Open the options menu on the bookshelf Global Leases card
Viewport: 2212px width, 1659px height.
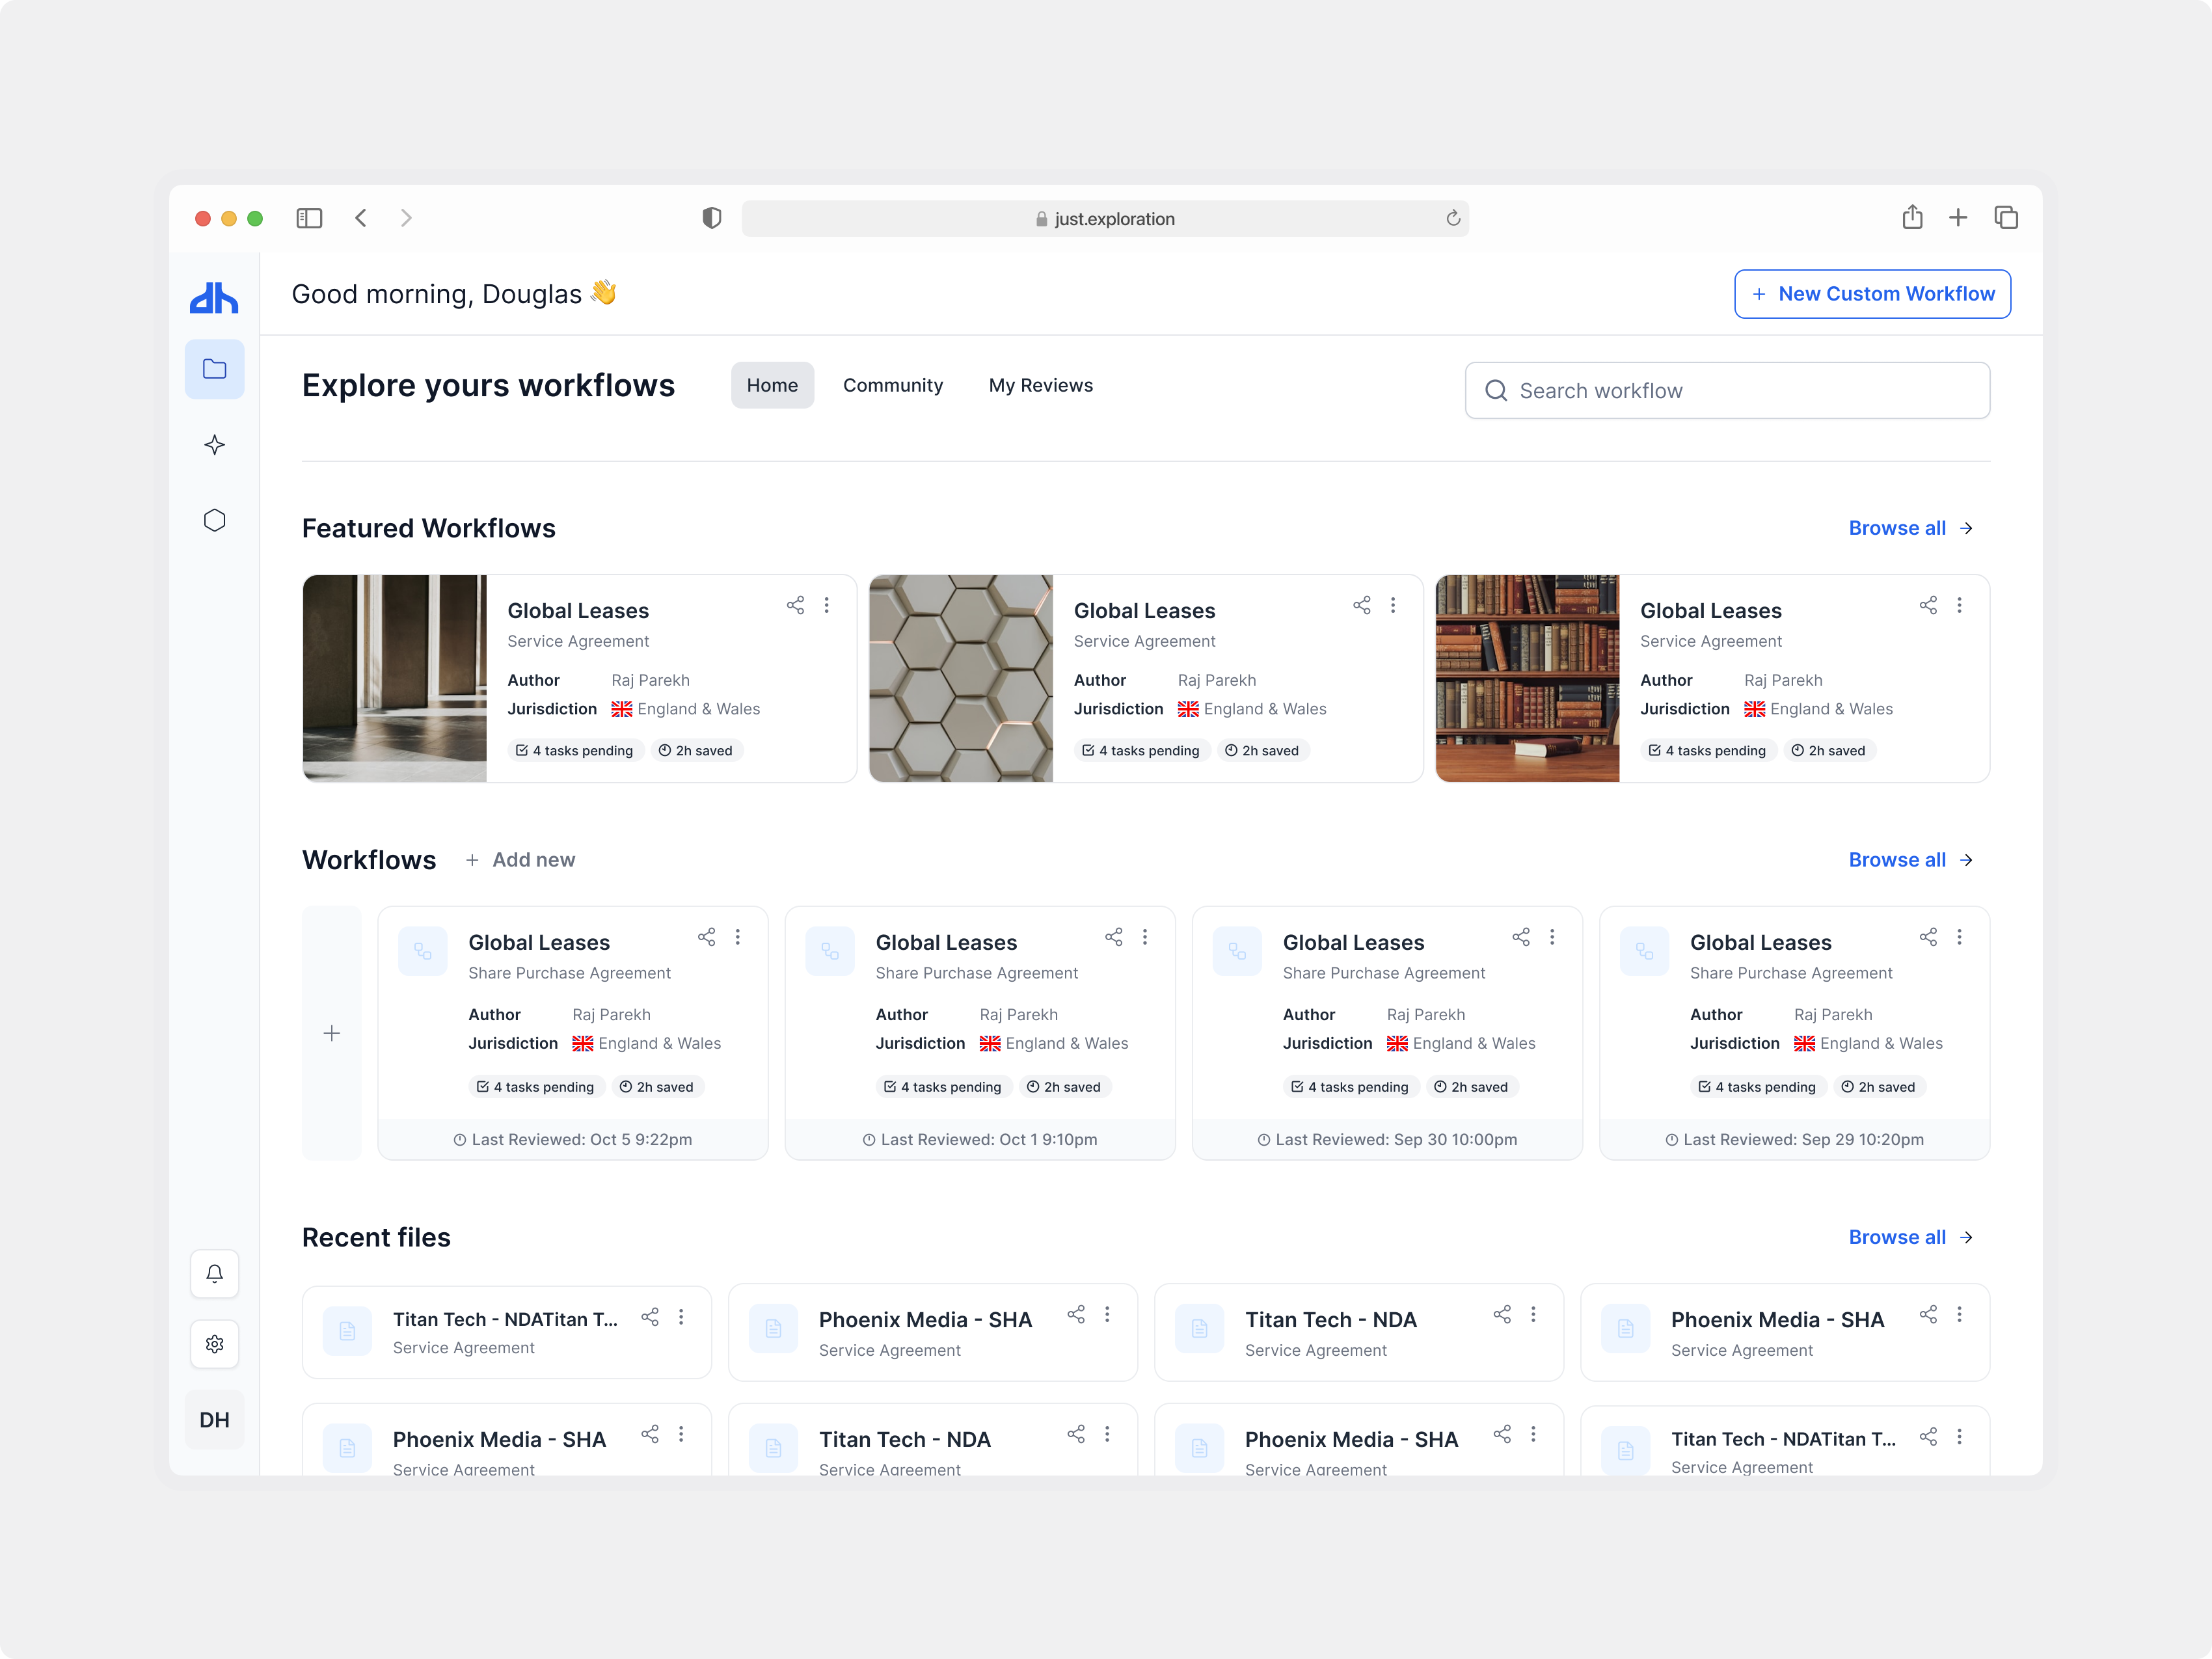pos(1960,605)
